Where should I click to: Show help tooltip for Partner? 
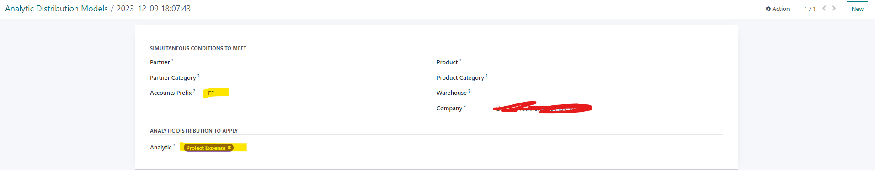[172, 60]
